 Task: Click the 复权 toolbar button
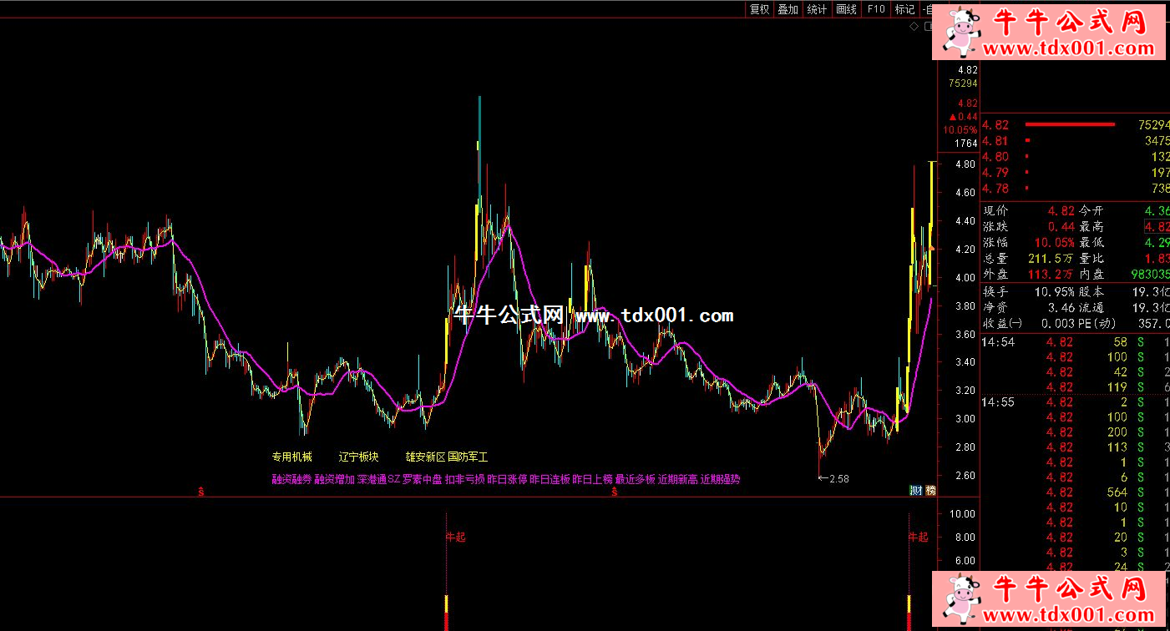tap(759, 9)
